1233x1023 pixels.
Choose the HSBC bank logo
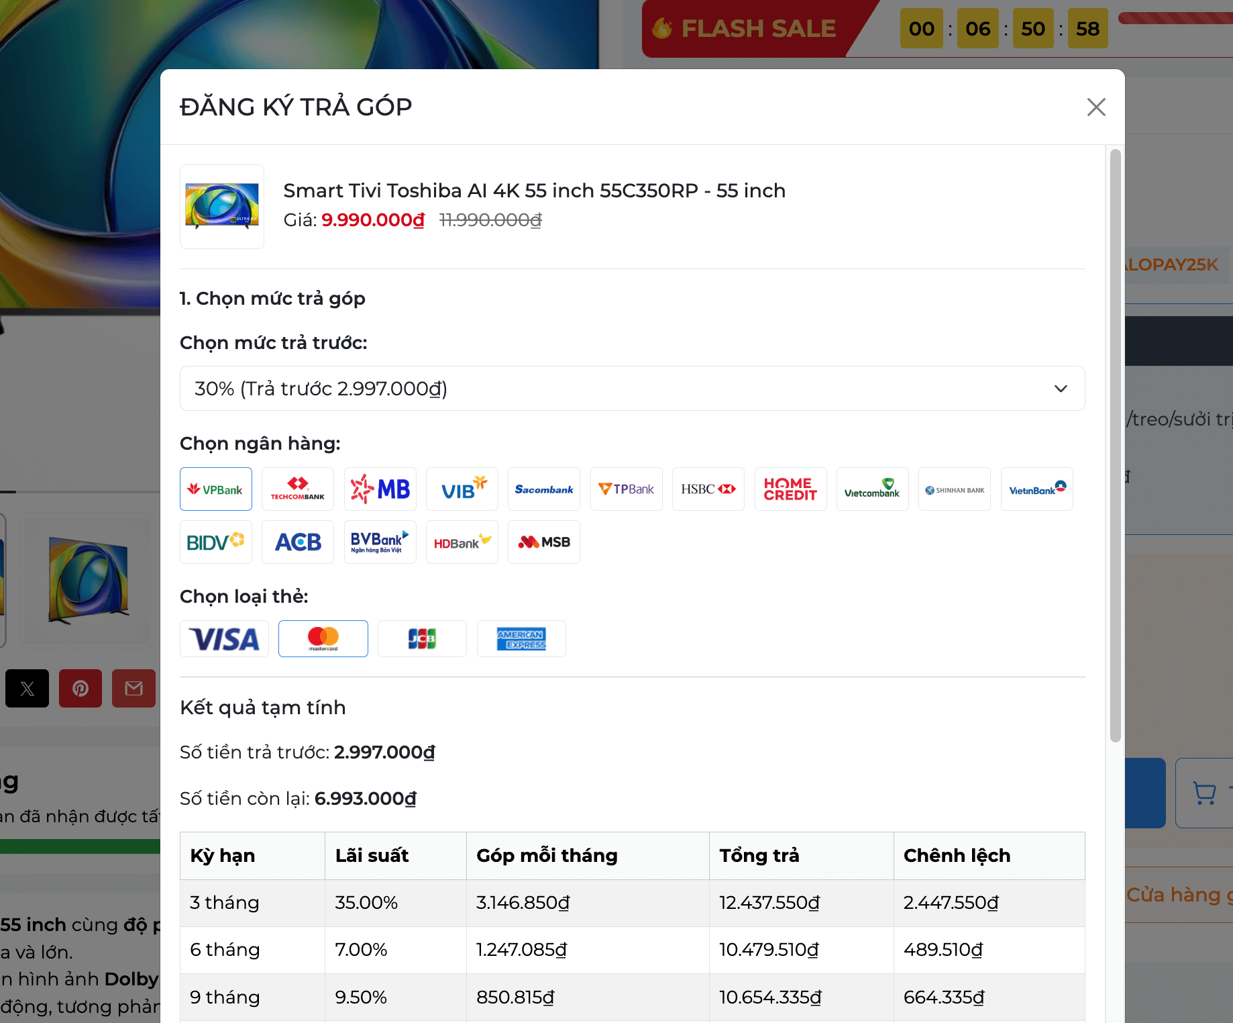click(x=708, y=489)
